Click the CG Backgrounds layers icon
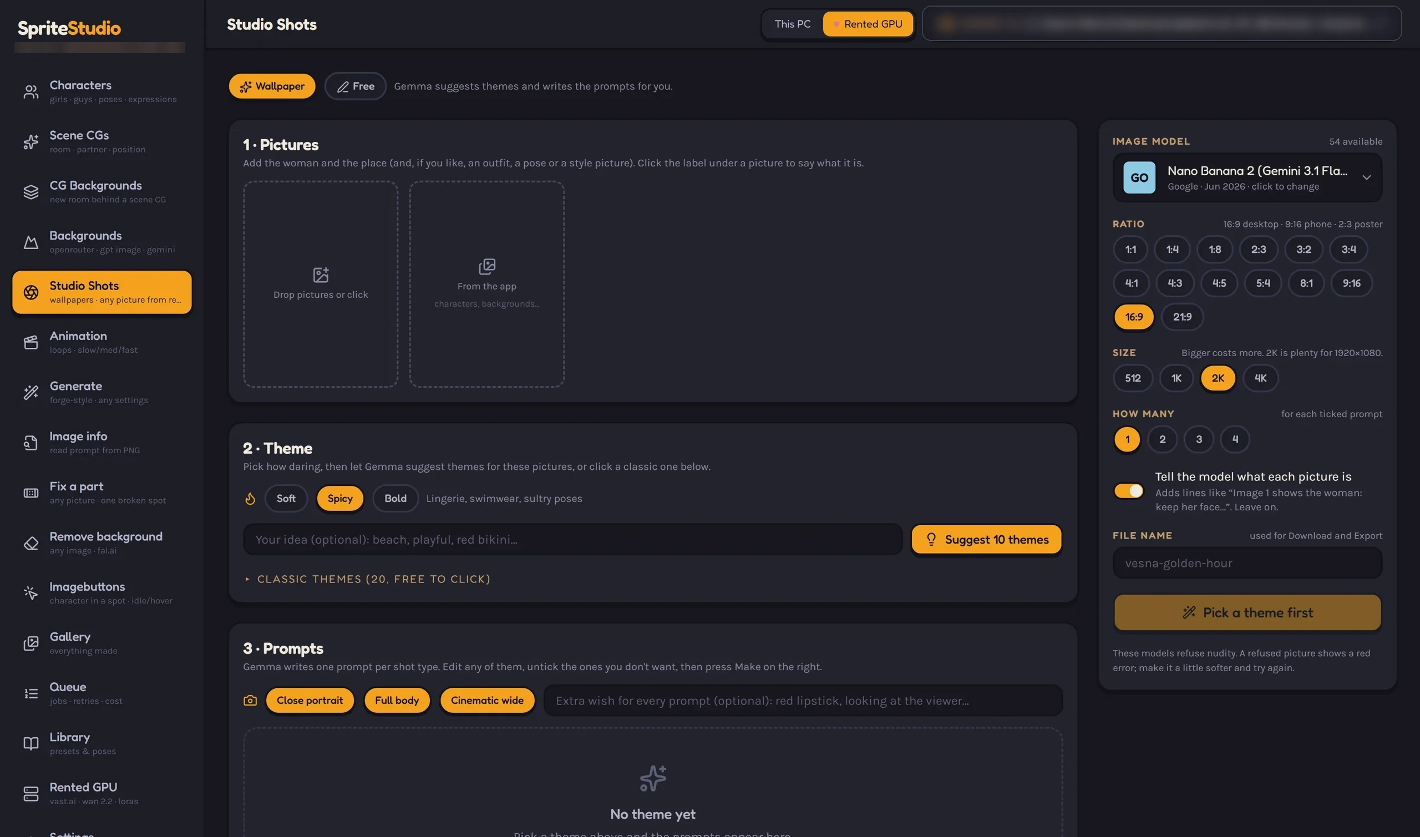 [x=31, y=192]
